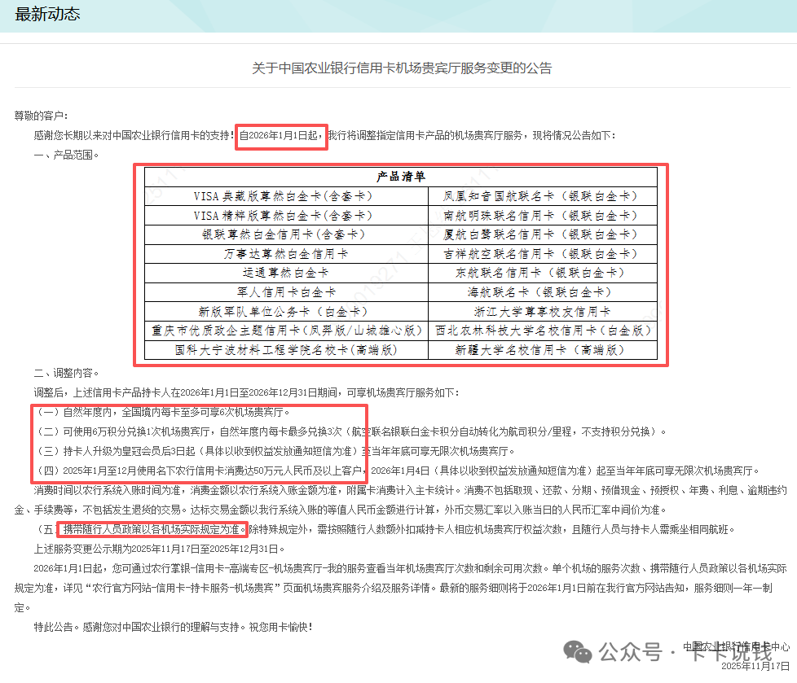The height and width of the screenshot is (683, 797).
Task: Click the date 2025年11月17日 at the bottom
Action: [755, 666]
